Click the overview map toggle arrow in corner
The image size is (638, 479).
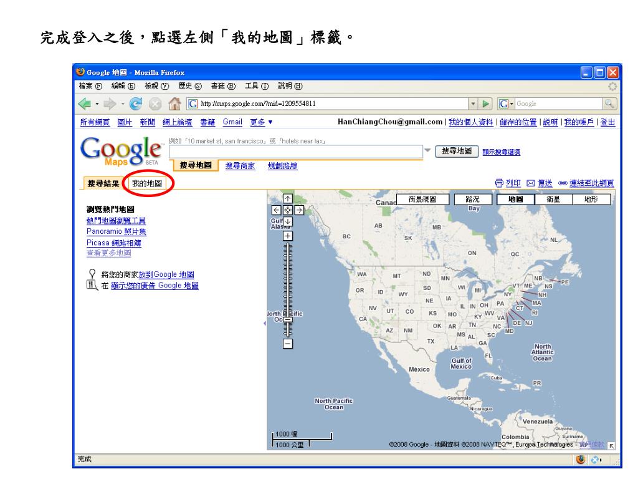click(611, 446)
